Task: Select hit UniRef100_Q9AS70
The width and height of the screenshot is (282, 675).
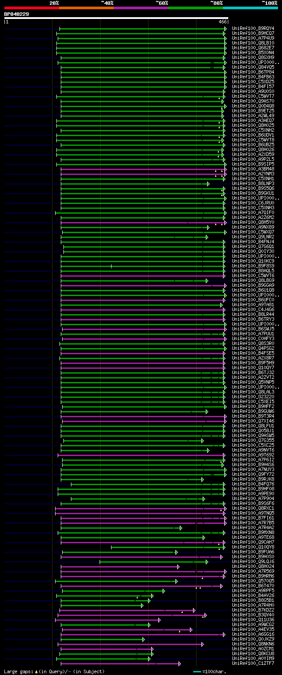Action: click(x=253, y=101)
